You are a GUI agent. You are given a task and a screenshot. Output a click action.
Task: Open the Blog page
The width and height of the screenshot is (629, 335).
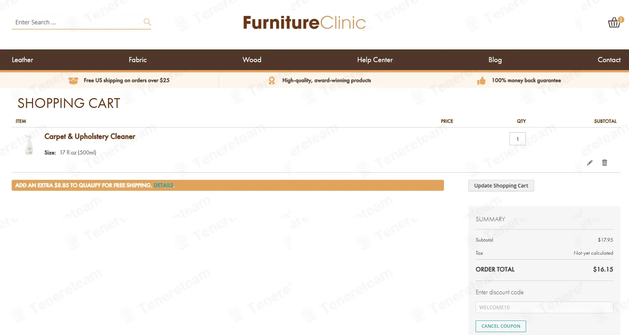[495, 60]
